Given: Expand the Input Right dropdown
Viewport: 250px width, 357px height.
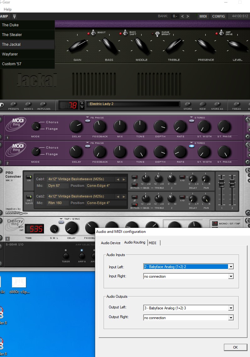Looking at the screenshot, I should click(x=231, y=276).
